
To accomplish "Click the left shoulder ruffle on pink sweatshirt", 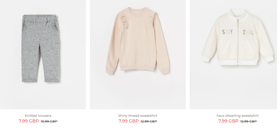I will pos(124,20).
